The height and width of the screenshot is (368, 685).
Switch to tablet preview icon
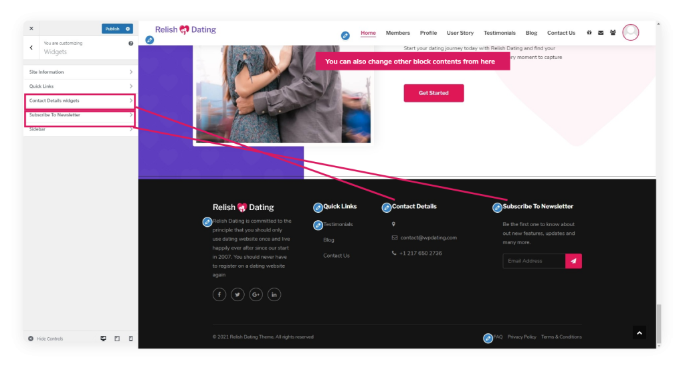(x=117, y=339)
